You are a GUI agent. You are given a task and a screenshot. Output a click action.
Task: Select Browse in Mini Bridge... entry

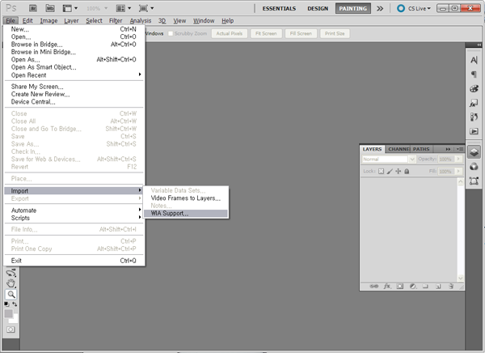tap(74, 52)
